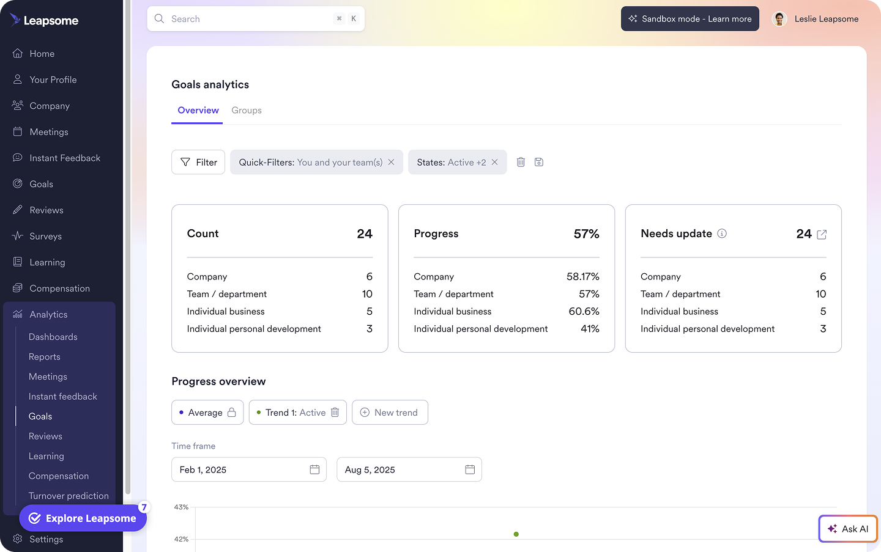Click the green trend point on the chart
This screenshot has width=881, height=552.
[516, 534]
